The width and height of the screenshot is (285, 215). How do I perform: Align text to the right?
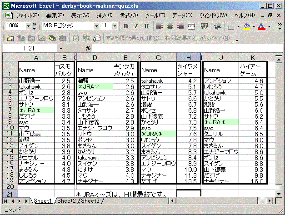(x=180, y=26)
